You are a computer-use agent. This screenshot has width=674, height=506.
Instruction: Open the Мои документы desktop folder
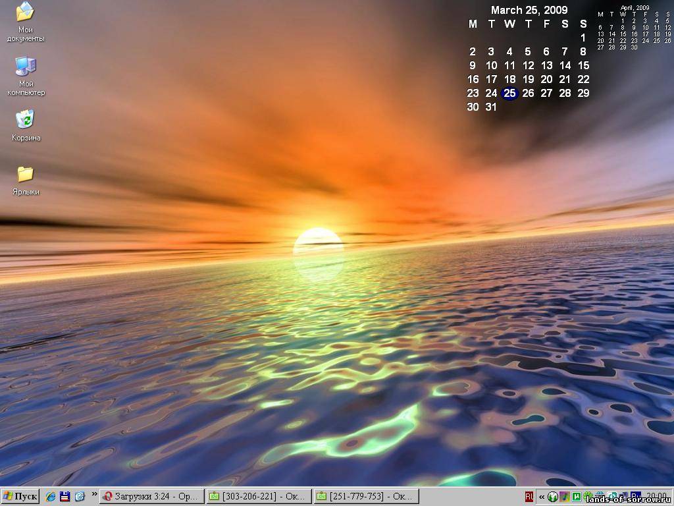point(26,22)
